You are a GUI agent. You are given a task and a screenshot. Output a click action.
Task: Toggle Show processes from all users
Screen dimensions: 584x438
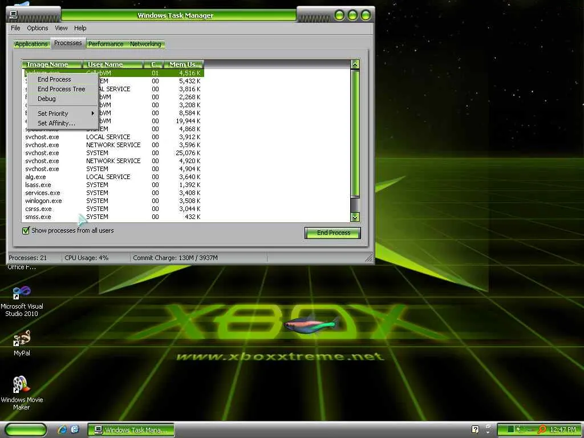click(26, 230)
